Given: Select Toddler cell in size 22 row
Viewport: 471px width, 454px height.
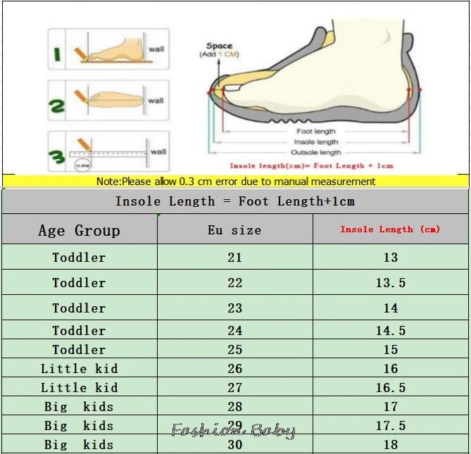Looking at the screenshot, I should click(80, 282).
